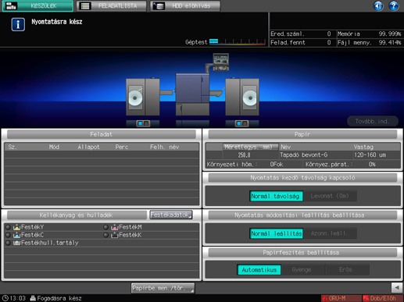
Task: Set paper tension to Erős
Action: 347,270
